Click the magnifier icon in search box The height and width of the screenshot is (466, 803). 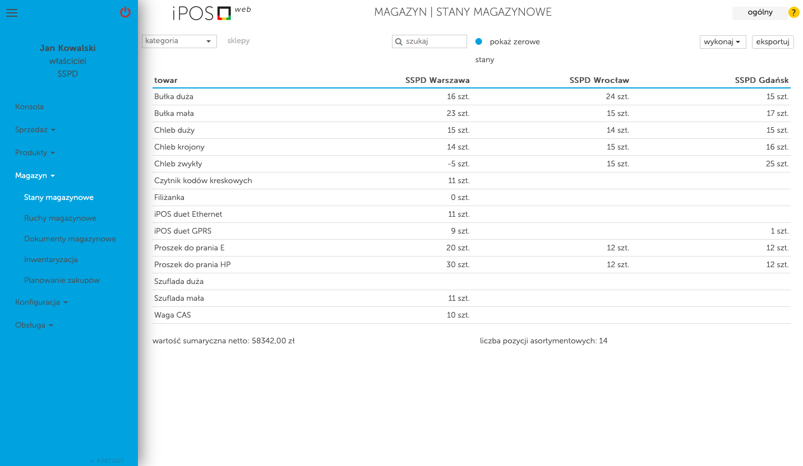click(399, 41)
